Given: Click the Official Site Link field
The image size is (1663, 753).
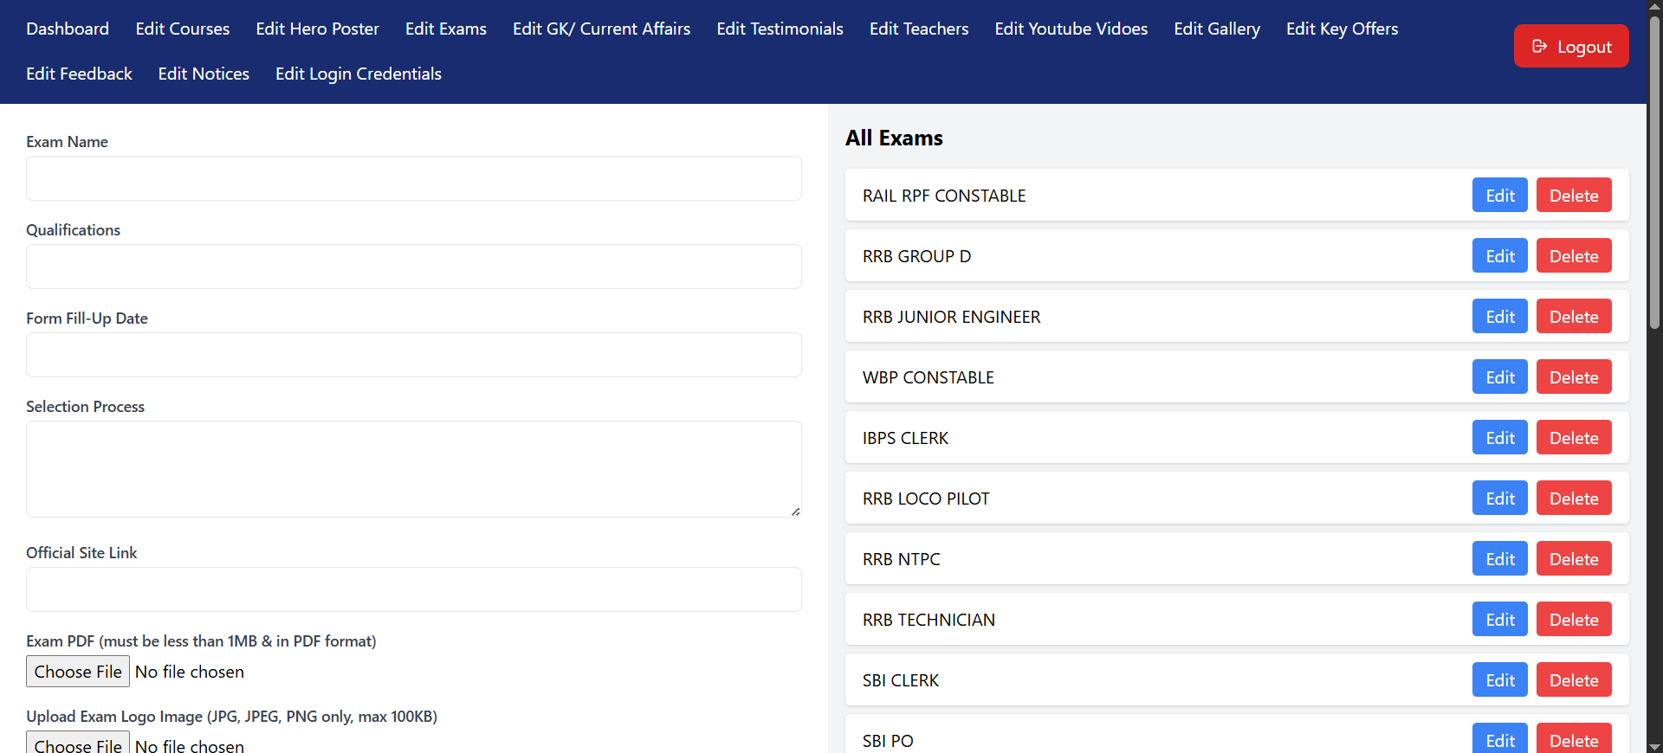Looking at the screenshot, I should [x=414, y=589].
